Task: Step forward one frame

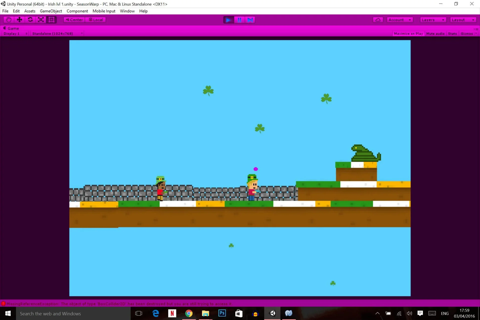Action: (x=250, y=20)
